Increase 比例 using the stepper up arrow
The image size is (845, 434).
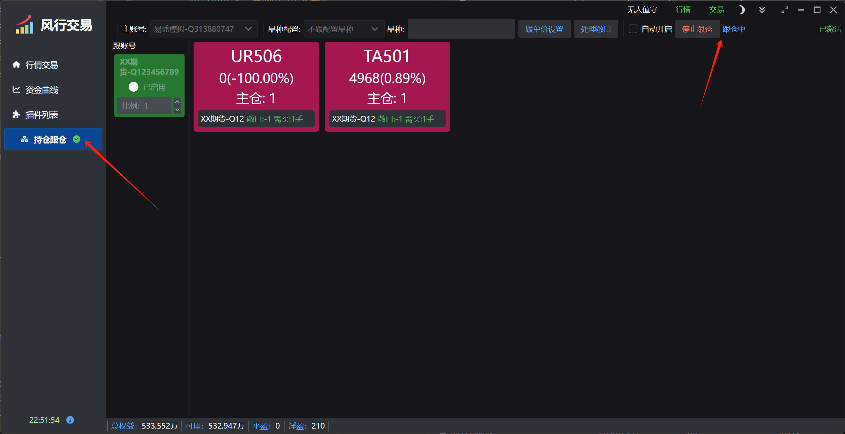177,102
